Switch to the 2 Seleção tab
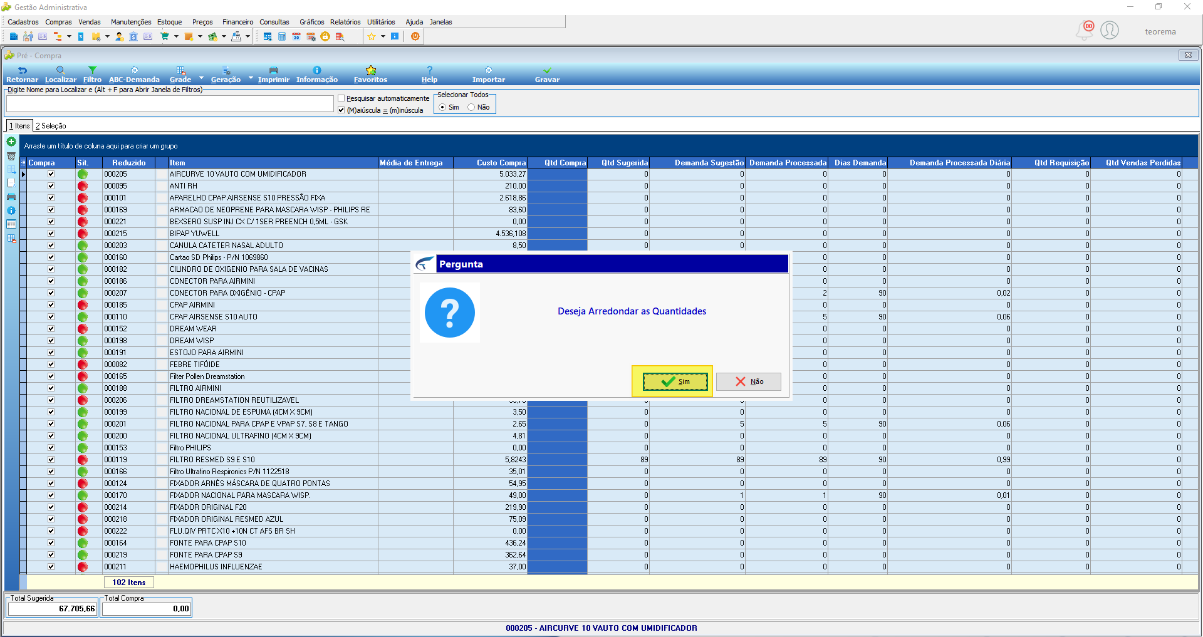Viewport: 1203px width, 637px height. click(51, 126)
